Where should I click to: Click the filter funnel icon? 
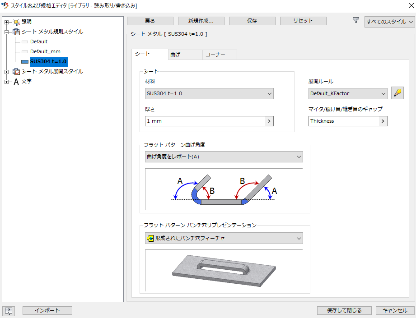pos(356,21)
